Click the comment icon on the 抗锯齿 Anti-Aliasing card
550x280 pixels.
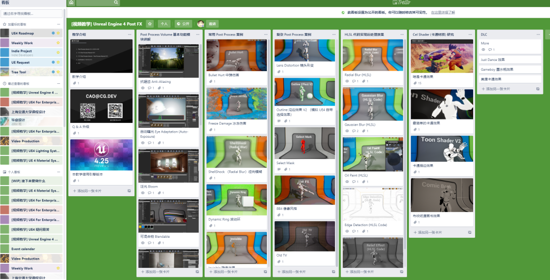(149, 88)
